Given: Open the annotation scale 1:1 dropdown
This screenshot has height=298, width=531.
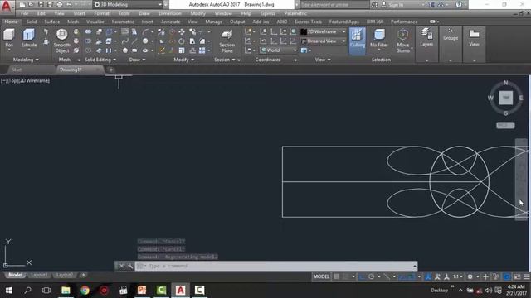Looking at the screenshot, I should 458,276.
